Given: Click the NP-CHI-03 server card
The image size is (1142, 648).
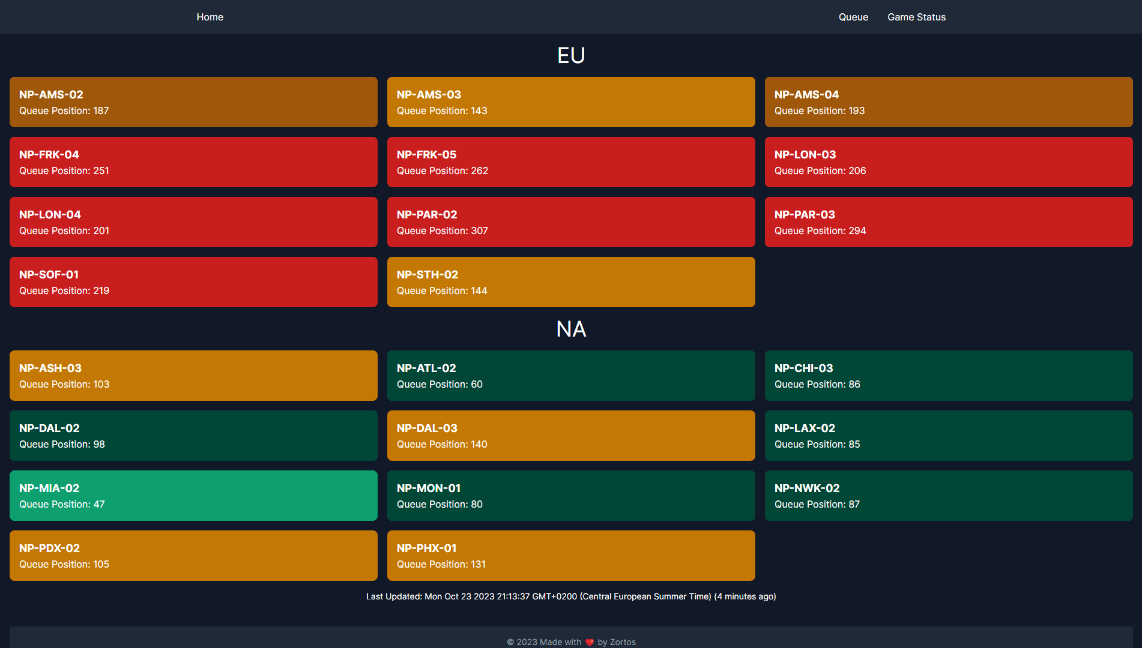Looking at the screenshot, I should [949, 376].
